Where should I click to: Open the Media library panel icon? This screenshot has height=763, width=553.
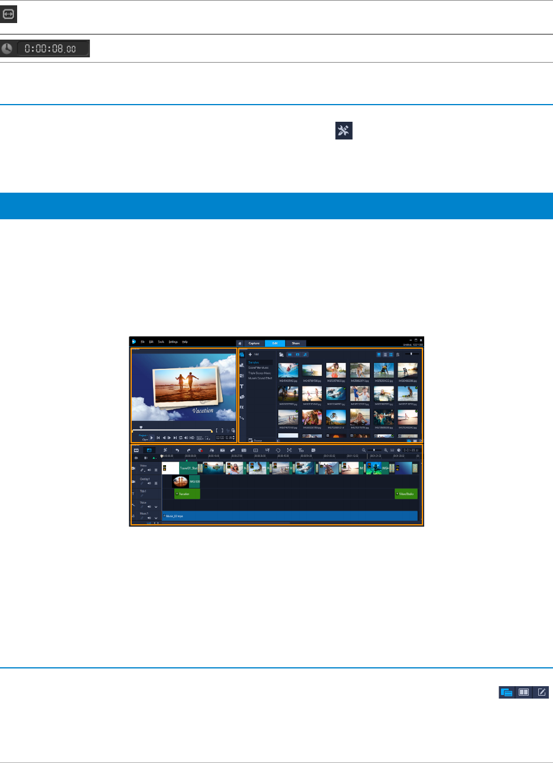[242, 355]
